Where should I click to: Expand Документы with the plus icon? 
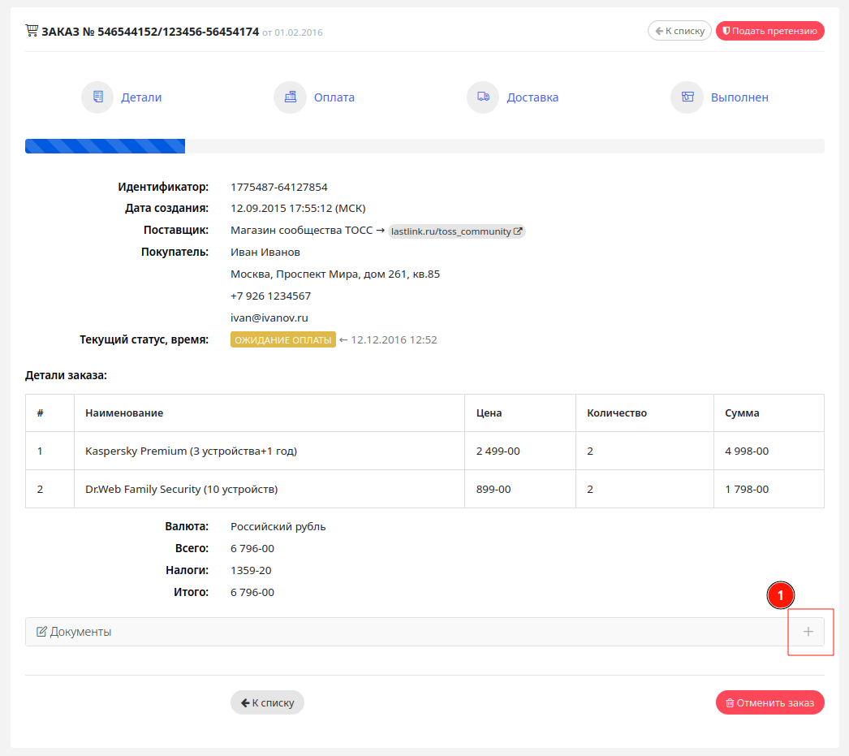pyautogui.click(x=808, y=632)
